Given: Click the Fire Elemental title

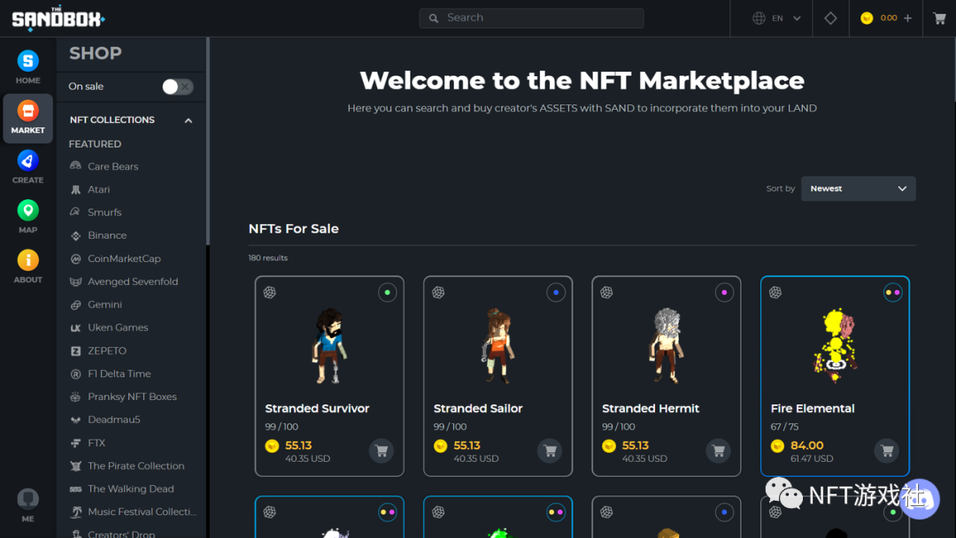Looking at the screenshot, I should click(812, 409).
